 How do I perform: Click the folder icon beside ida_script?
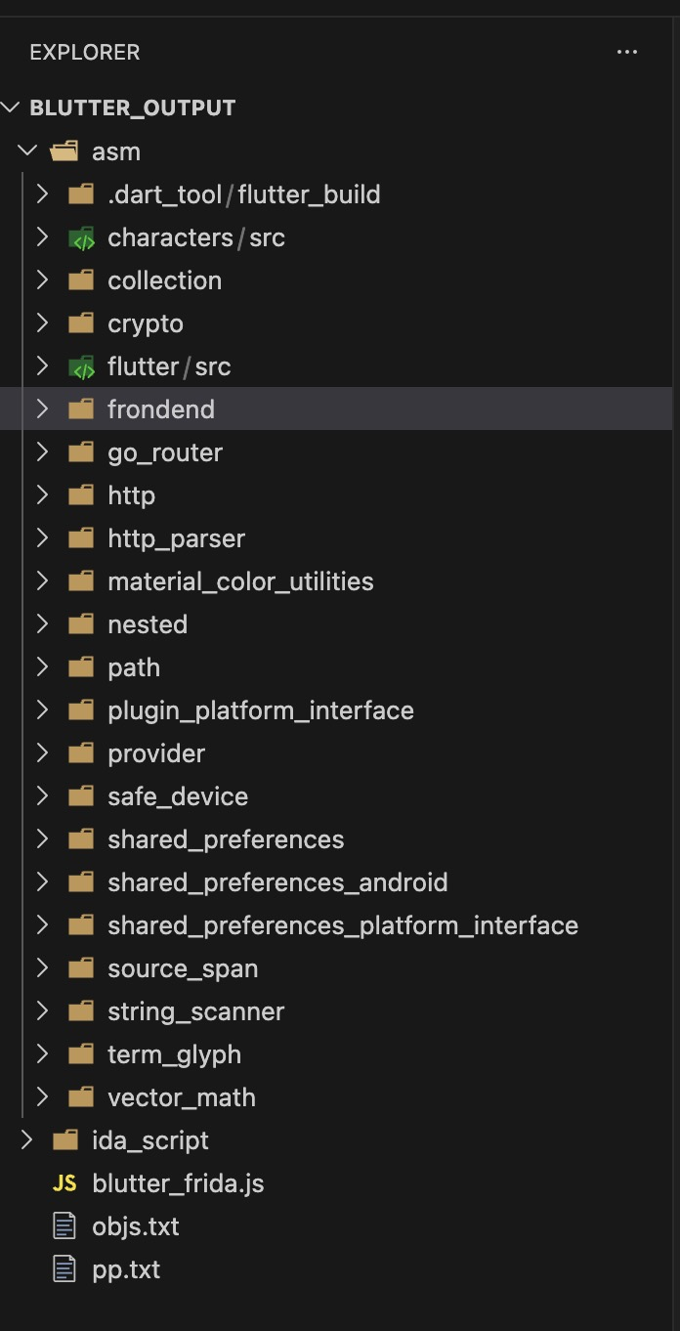tap(64, 1140)
